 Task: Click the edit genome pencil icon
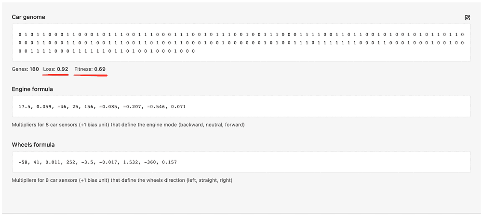click(x=467, y=18)
